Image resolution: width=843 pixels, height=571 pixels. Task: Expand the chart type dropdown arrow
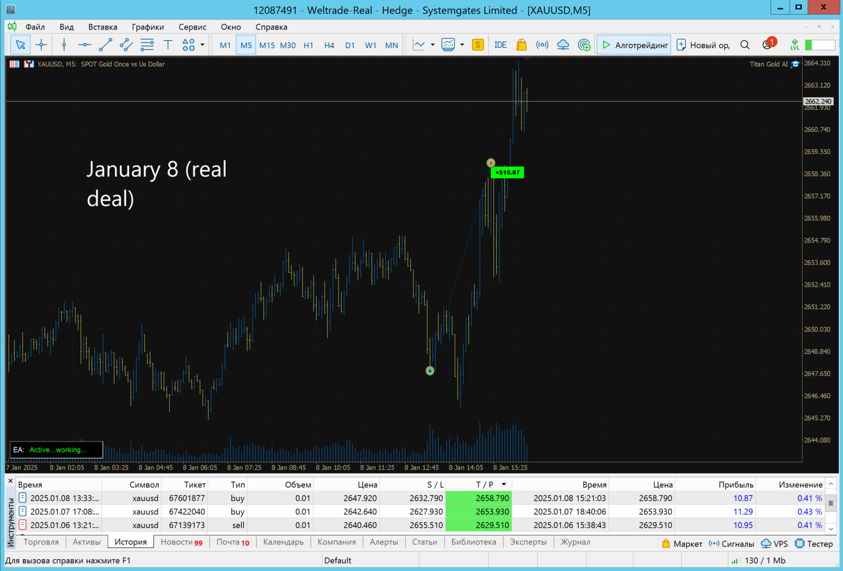pyautogui.click(x=433, y=45)
